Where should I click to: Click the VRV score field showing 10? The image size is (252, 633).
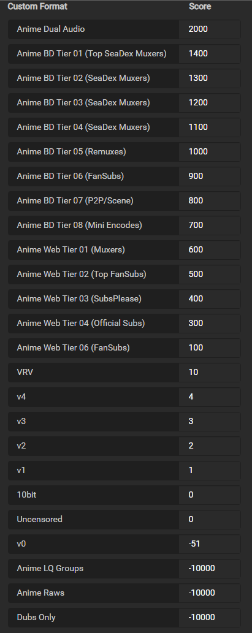click(x=209, y=373)
